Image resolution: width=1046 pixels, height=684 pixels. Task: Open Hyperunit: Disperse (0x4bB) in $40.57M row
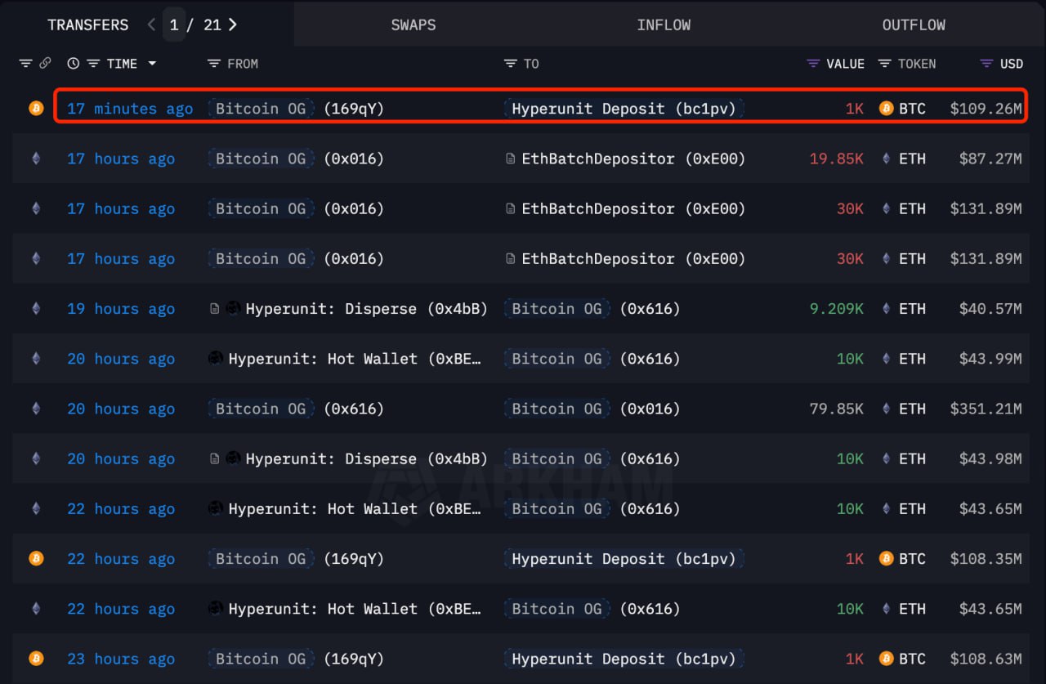(366, 309)
